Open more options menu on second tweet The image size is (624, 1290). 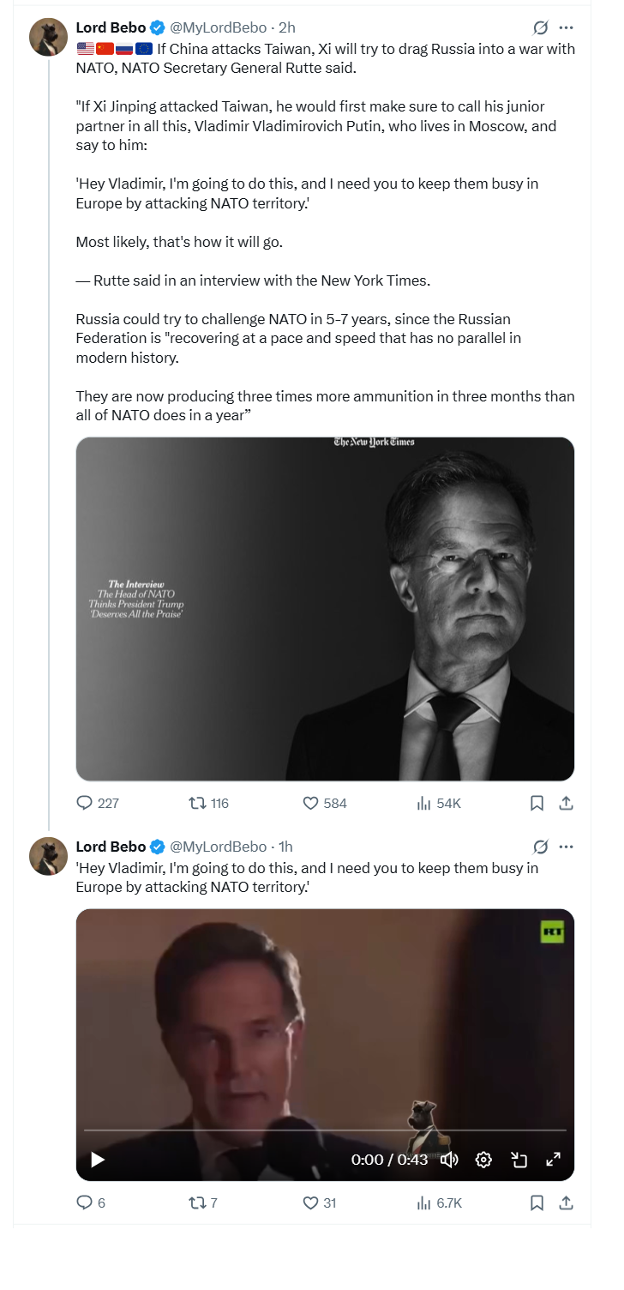pyautogui.click(x=566, y=847)
